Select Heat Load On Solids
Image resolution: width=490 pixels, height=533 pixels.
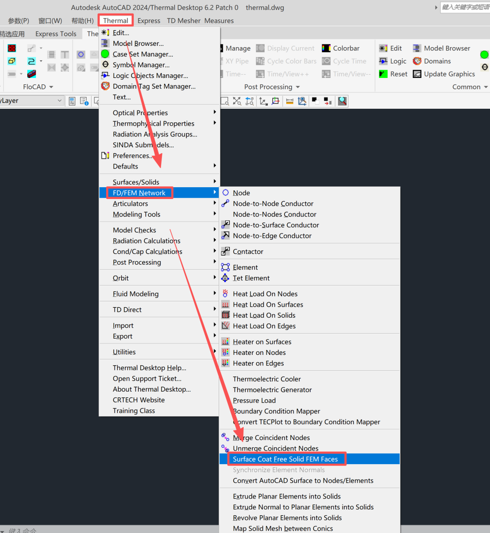[x=264, y=315]
